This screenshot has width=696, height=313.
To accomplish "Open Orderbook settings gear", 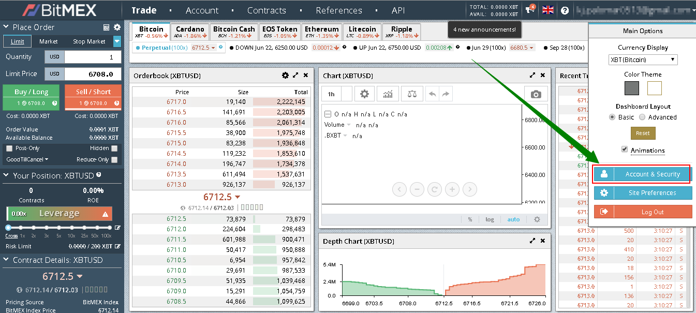I will click(x=285, y=76).
